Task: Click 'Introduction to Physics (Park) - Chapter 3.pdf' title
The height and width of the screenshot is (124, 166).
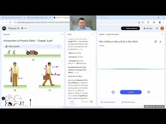Action: click(28, 41)
